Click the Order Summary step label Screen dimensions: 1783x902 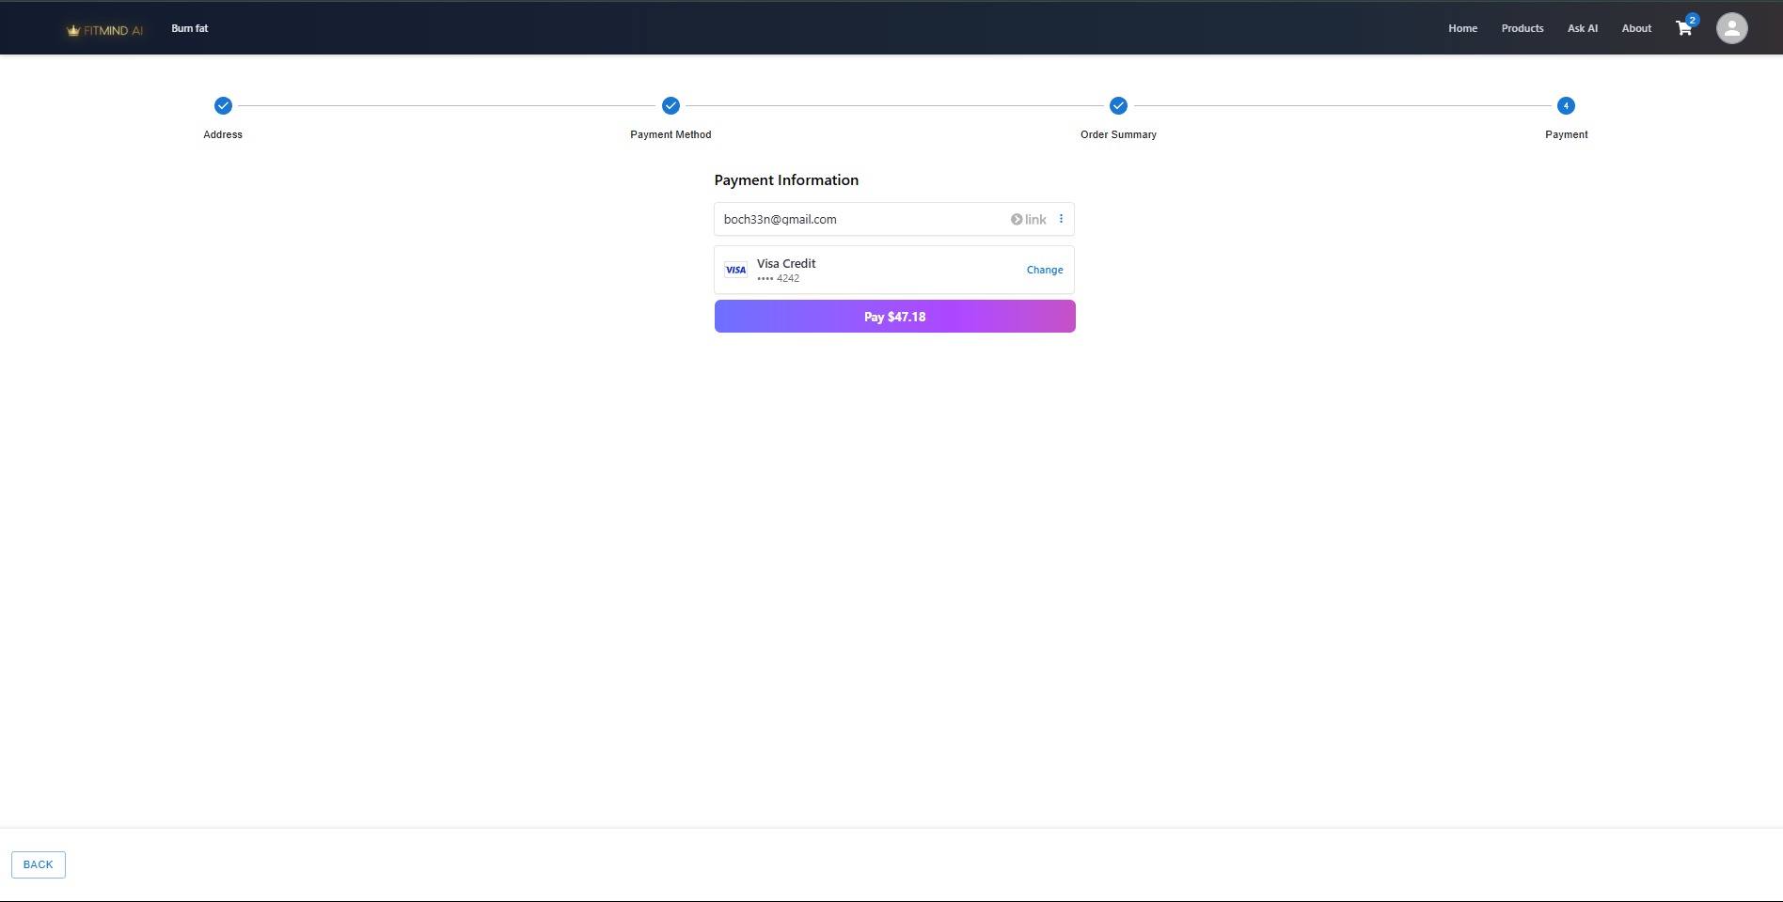pyautogui.click(x=1118, y=134)
